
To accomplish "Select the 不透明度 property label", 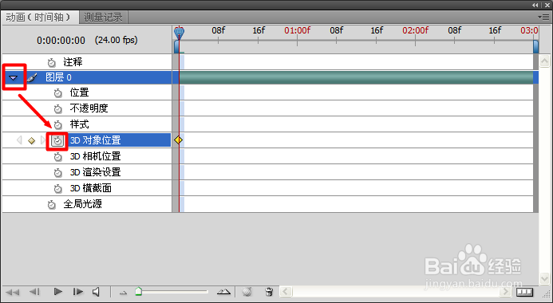I will pos(89,108).
